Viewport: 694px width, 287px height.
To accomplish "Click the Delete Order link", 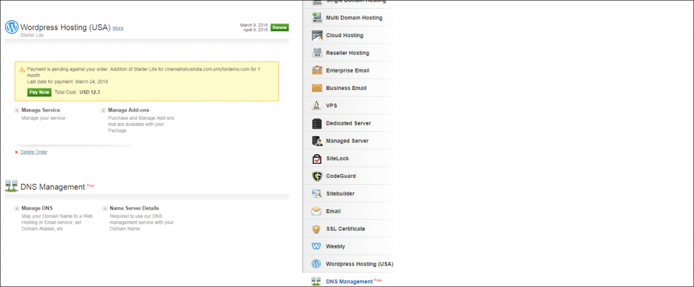I will 34,152.
